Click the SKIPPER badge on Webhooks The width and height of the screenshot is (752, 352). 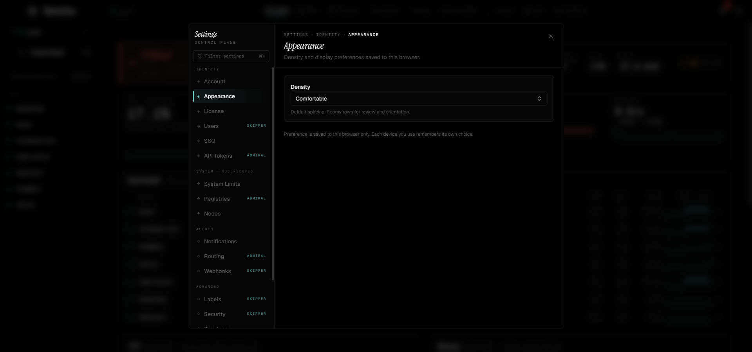click(x=257, y=271)
